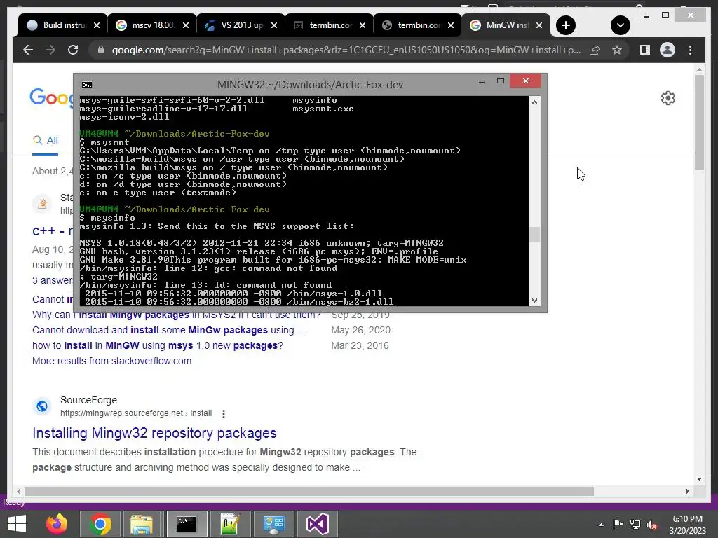The width and height of the screenshot is (718, 538).
Task: Open Chrome three-dot menu
Action: [690, 50]
